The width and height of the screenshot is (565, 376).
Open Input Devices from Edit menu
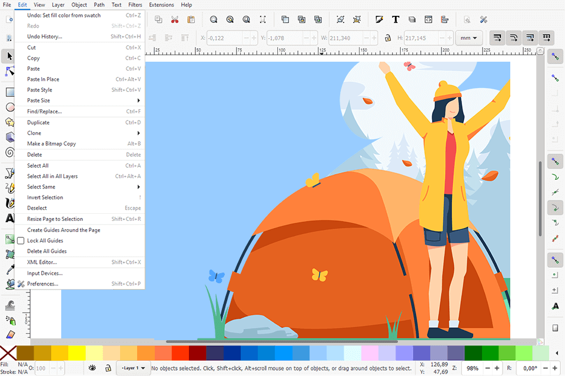point(79,273)
